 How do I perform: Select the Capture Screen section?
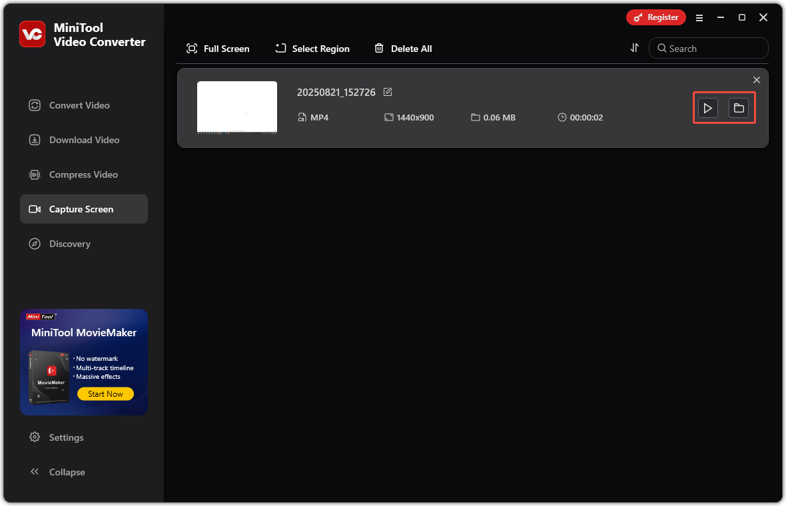84,209
